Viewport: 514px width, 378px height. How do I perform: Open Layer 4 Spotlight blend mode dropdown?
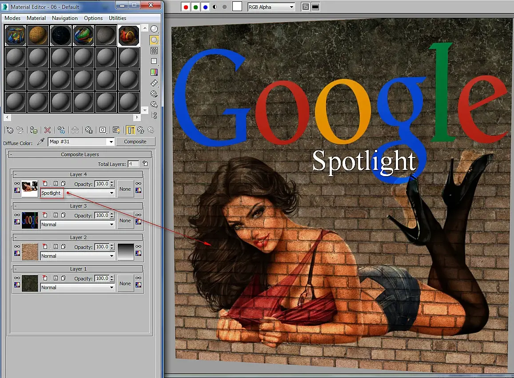(x=112, y=193)
